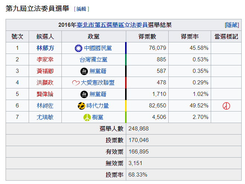Click the yellow color bar beside 時代力量
245x184 pixels.
tap(125, 106)
